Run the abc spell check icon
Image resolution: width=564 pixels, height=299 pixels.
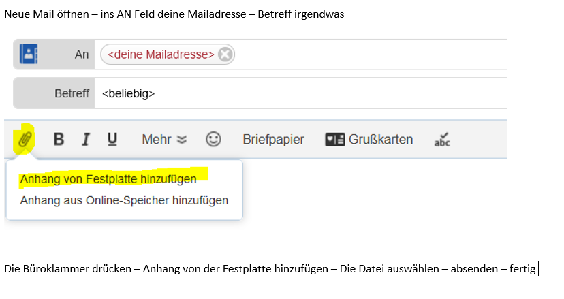tap(442, 140)
